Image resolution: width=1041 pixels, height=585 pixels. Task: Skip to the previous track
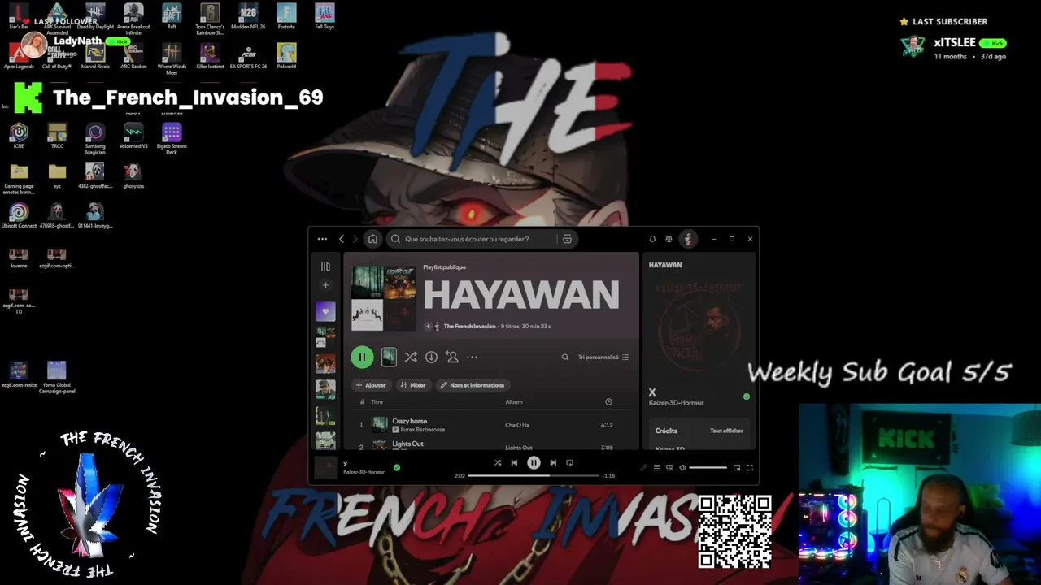514,463
